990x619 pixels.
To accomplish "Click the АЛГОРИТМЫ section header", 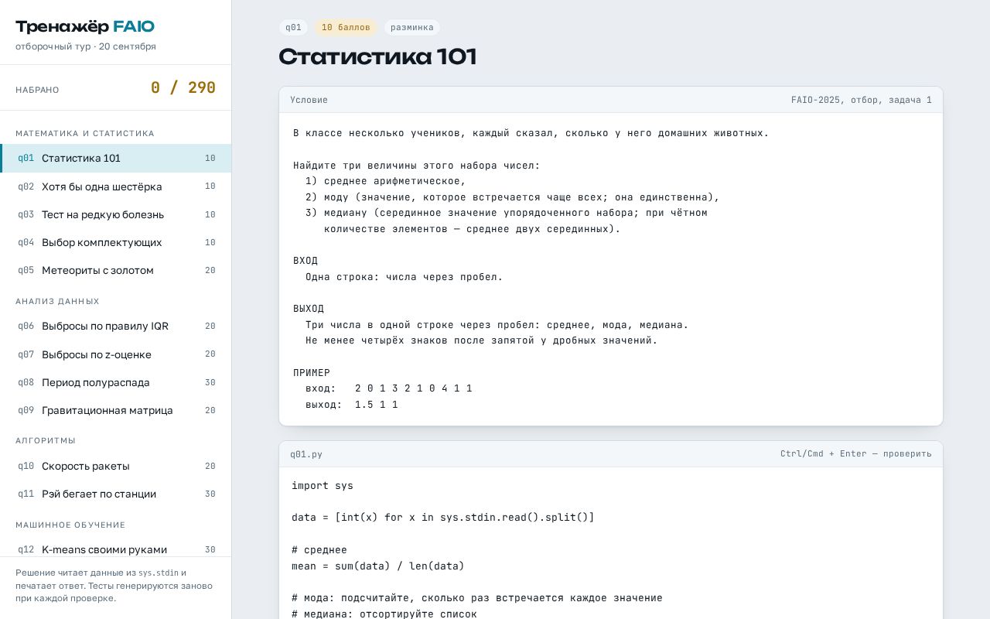I will click(46, 440).
